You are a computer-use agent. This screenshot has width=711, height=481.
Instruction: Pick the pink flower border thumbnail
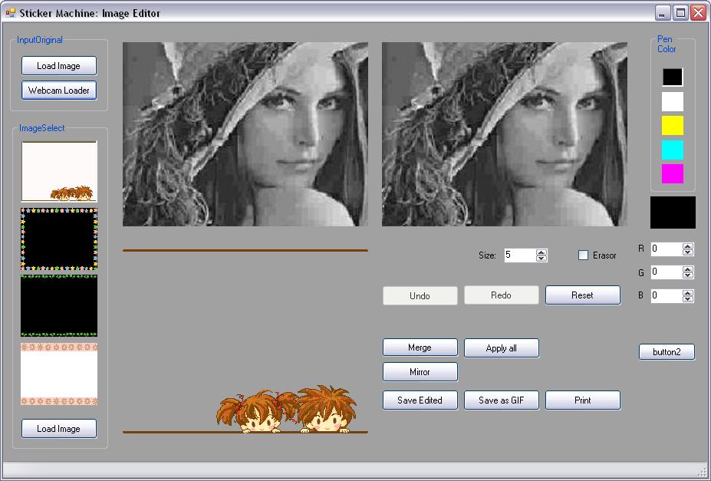[x=59, y=373]
